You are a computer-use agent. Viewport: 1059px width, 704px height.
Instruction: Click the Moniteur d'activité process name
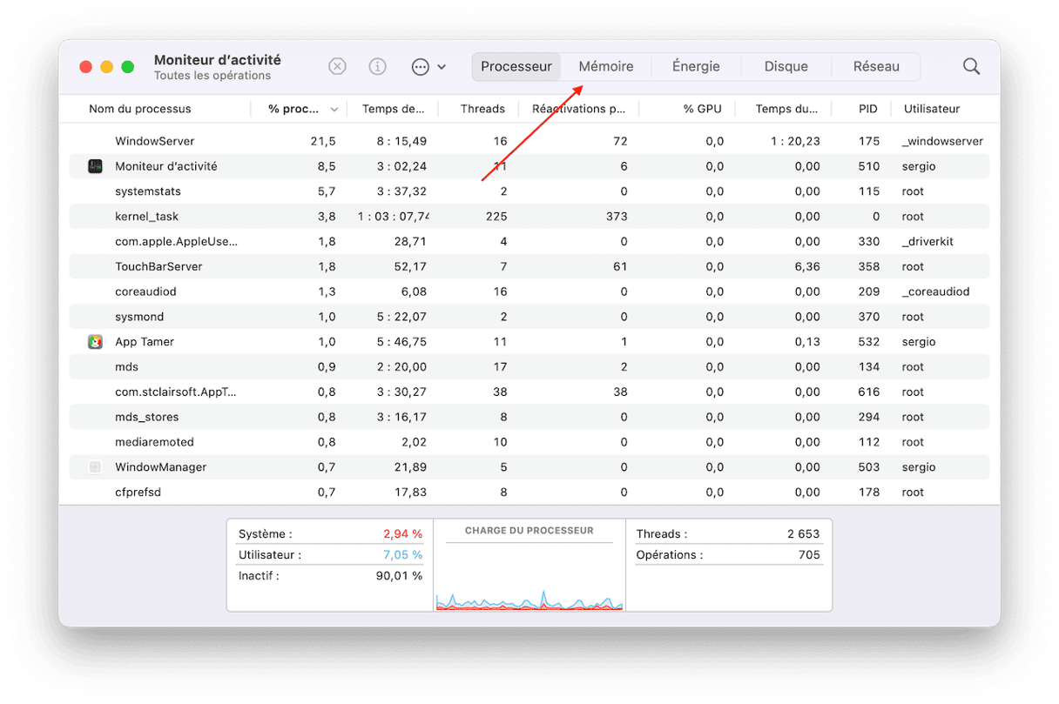pos(166,166)
